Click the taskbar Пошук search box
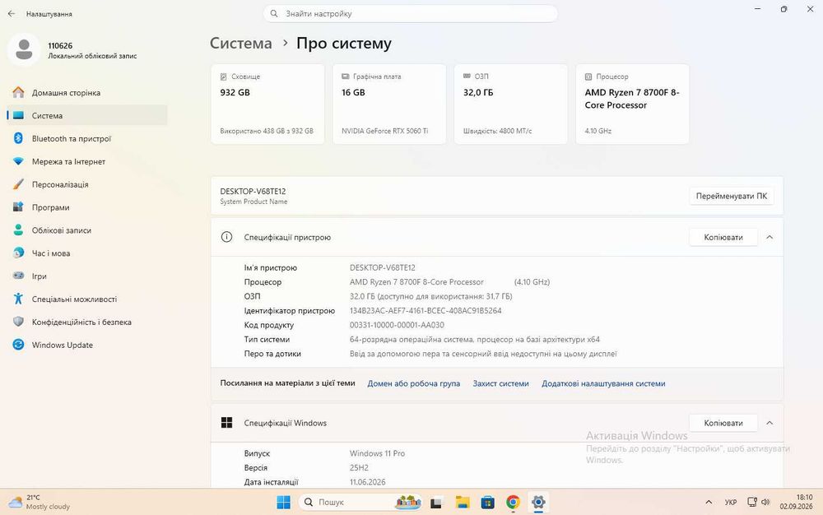 pyautogui.click(x=361, y=503)
